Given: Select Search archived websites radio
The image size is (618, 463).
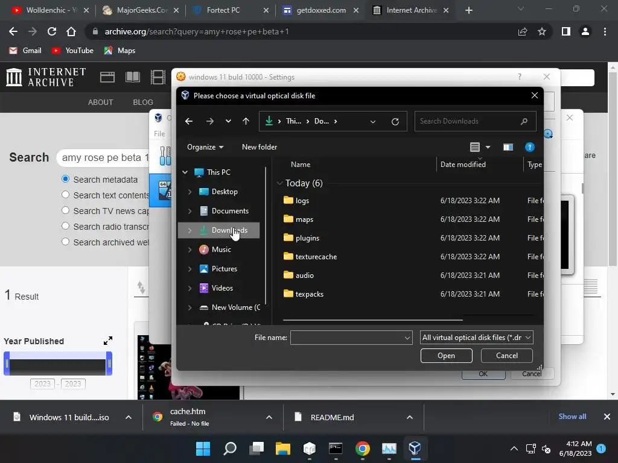Looking at the screenshot, I should (65, 242).
